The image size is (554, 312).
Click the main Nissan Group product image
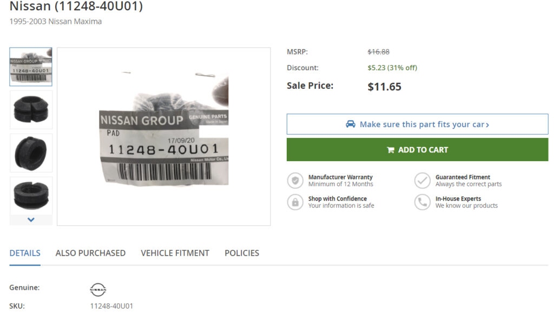(x=163, y=136)
